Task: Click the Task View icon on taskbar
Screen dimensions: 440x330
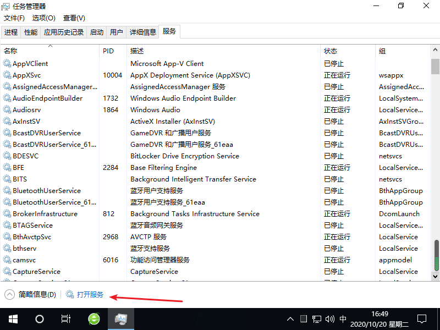Action: [66, 319]
